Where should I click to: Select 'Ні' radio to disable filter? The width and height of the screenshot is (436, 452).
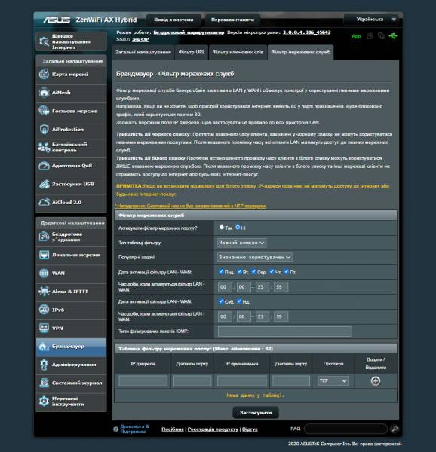tap(238, 228)
